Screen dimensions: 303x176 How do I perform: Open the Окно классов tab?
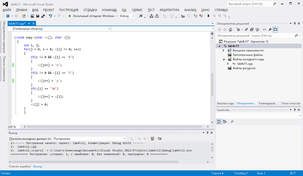point(290,103)
